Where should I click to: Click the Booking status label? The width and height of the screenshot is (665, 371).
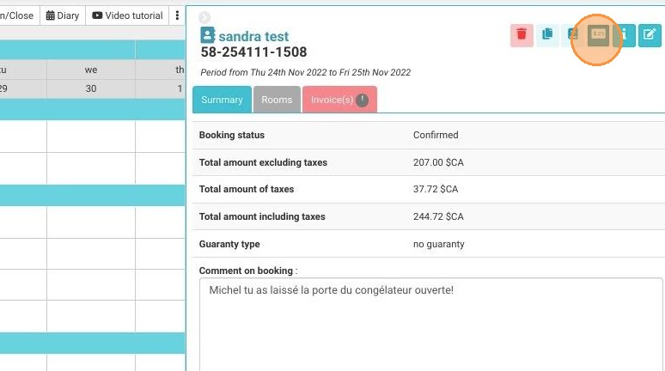pos(232,135)
